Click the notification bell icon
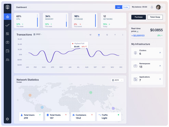Screen dimensions: 169x127 (152, 7)
